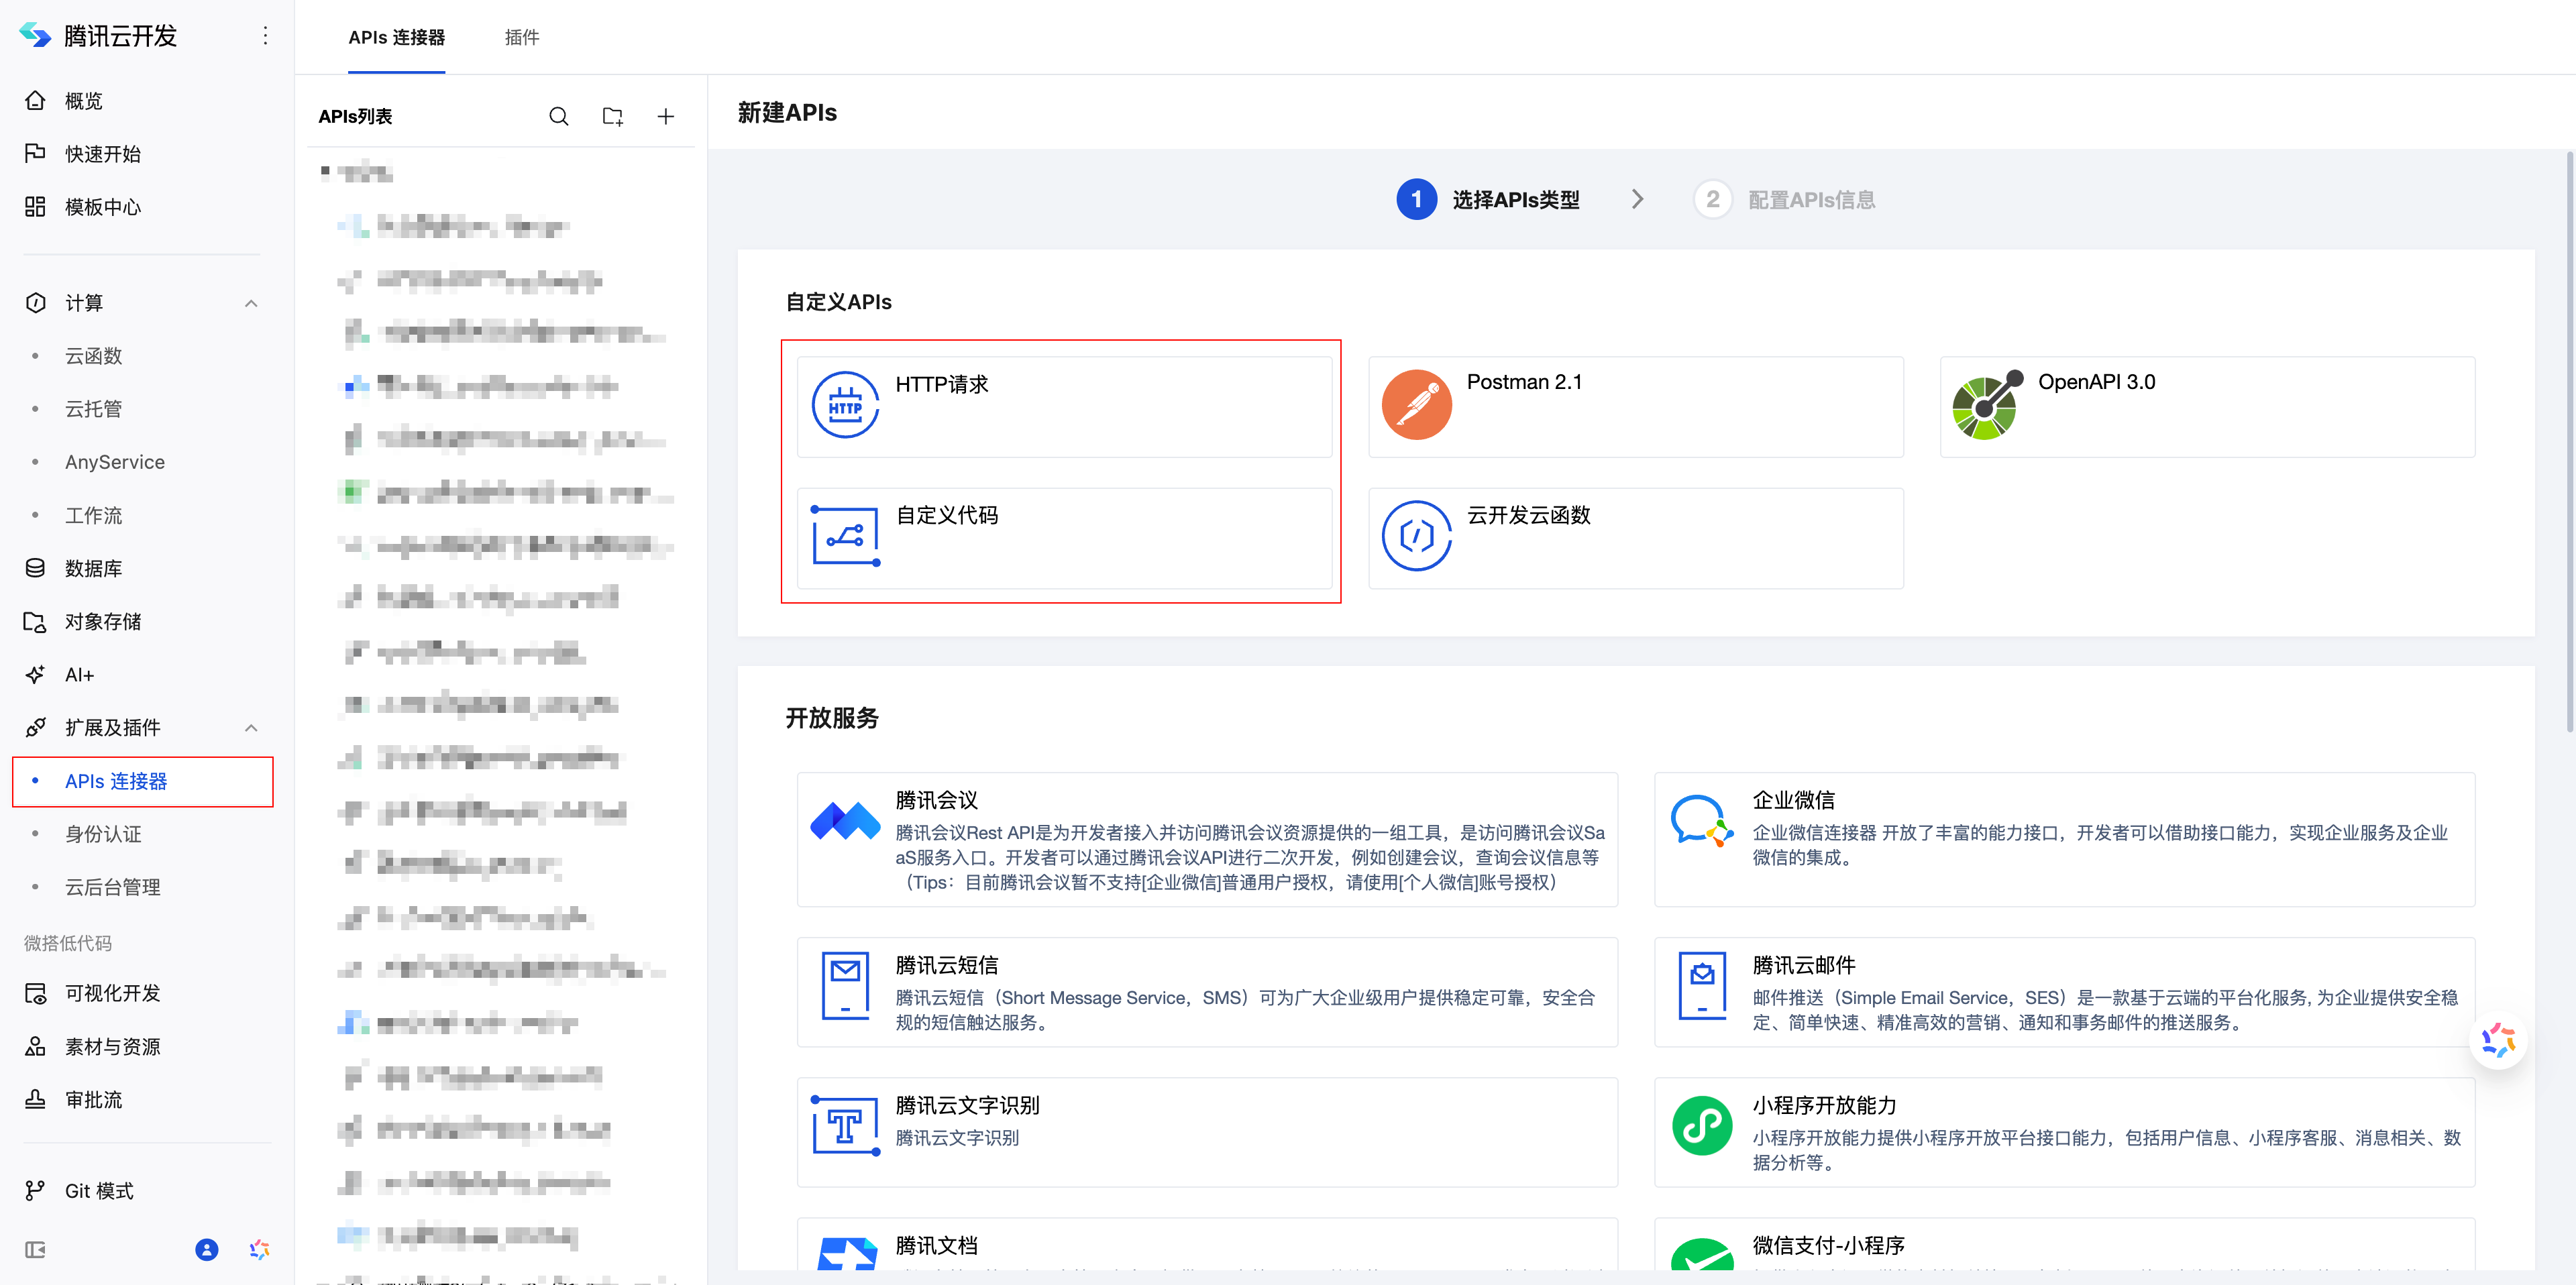Click the blue user avatar icon

coord(207,1249)
